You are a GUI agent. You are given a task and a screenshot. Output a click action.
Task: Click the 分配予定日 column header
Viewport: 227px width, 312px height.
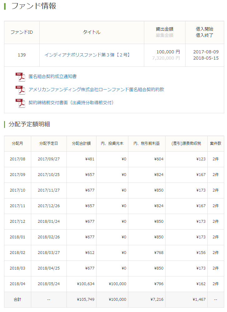(49, 144)
